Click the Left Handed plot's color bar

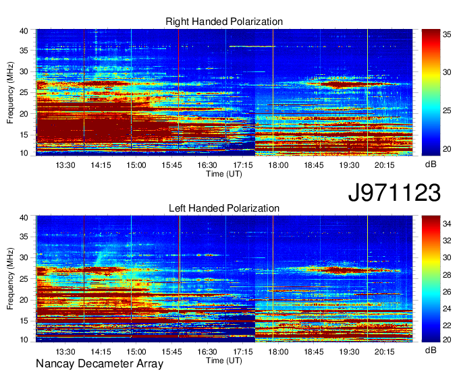[431, 279]
